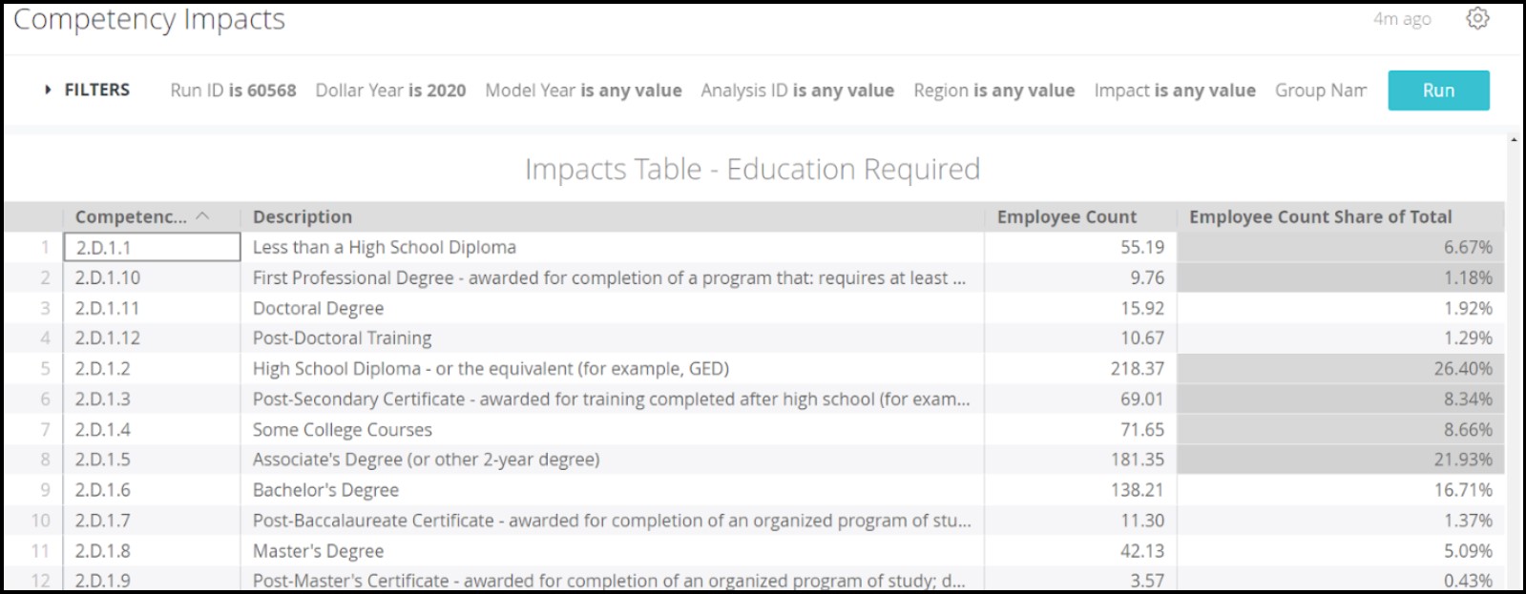This screenshot has width=1526, height=594.
Task: Select the 2.D.1.1 competency cell
Action: pos(152,248)
